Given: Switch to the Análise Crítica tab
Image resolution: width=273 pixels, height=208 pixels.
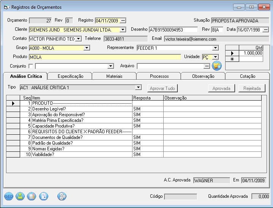Looking at the screenshot, I should pyautogui.click(x=26, y=76).
